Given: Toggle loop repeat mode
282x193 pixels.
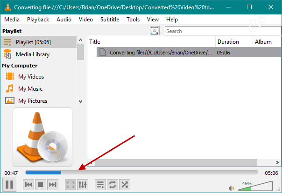Looking at the screenshot, I should pos(113,185).
